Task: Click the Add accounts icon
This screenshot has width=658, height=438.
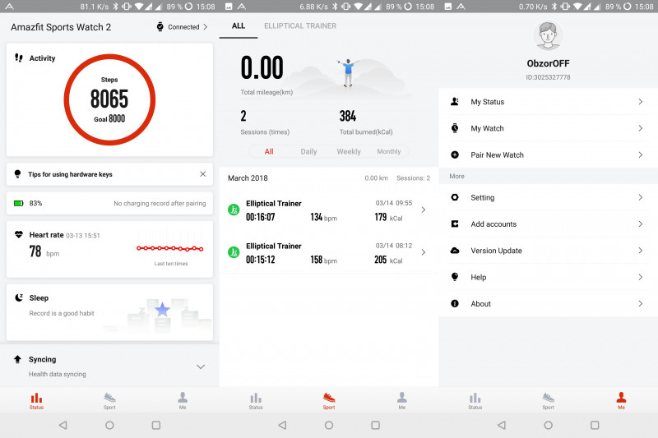Action: point(455,224)
